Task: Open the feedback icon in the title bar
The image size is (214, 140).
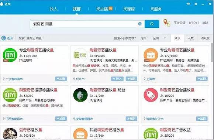Action: click(188, 4)
